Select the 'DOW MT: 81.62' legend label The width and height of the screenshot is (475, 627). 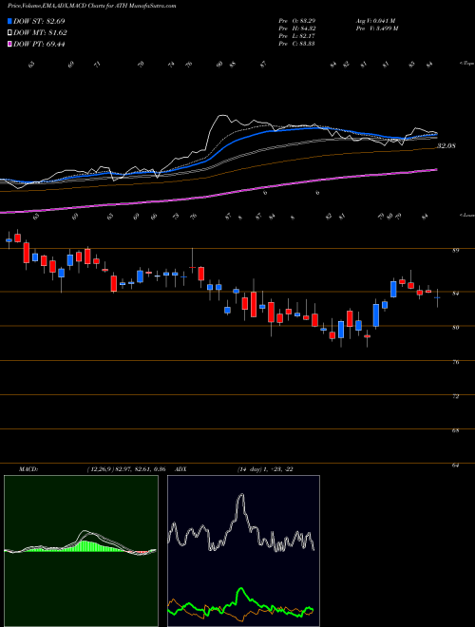pos(40,33)
